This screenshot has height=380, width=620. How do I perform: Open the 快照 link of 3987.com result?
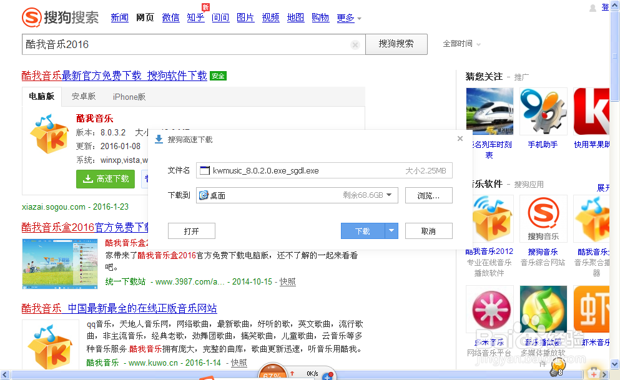287,281
